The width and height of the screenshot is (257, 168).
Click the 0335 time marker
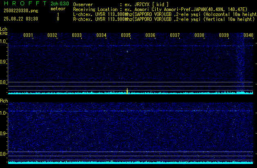pos(126,35)
